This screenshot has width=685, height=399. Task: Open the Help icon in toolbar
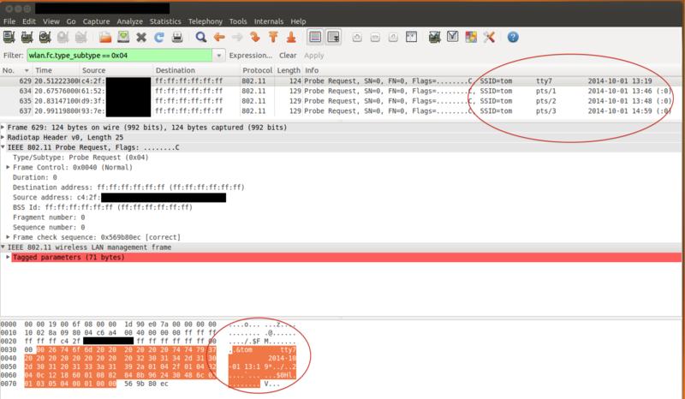point(513,38)
